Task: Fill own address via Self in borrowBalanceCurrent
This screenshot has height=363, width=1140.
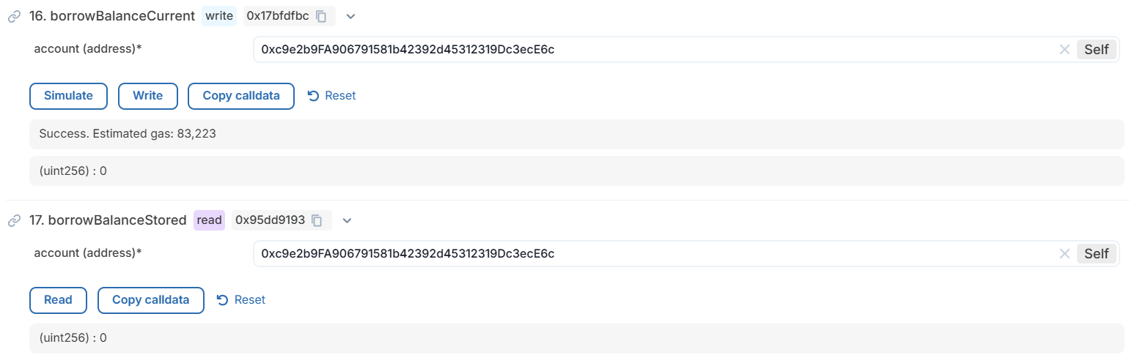Action: 1096,50
